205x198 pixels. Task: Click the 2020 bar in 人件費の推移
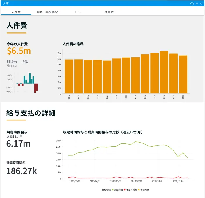coord(183,75)
